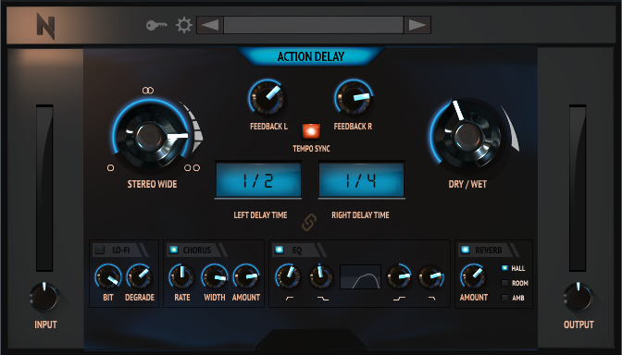Click the Chorus Amount knob
Screen dimensions: 622x355
(246, 276)
